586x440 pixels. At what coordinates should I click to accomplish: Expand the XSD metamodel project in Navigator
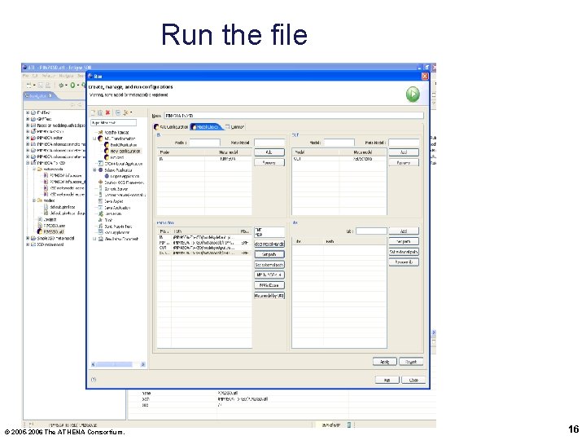28,244
